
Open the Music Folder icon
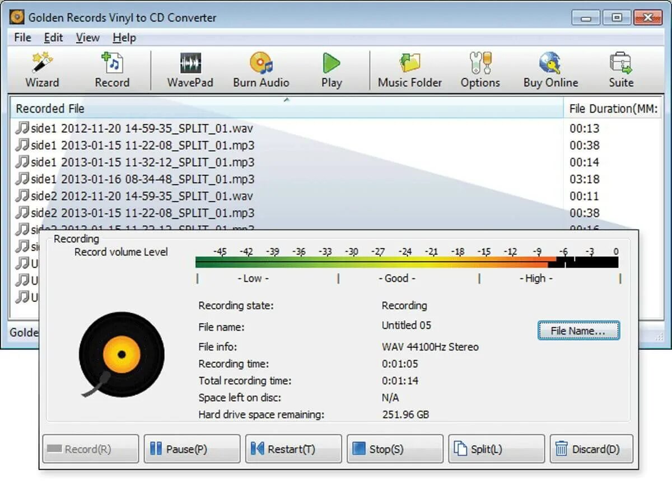(x=410, y=70)
